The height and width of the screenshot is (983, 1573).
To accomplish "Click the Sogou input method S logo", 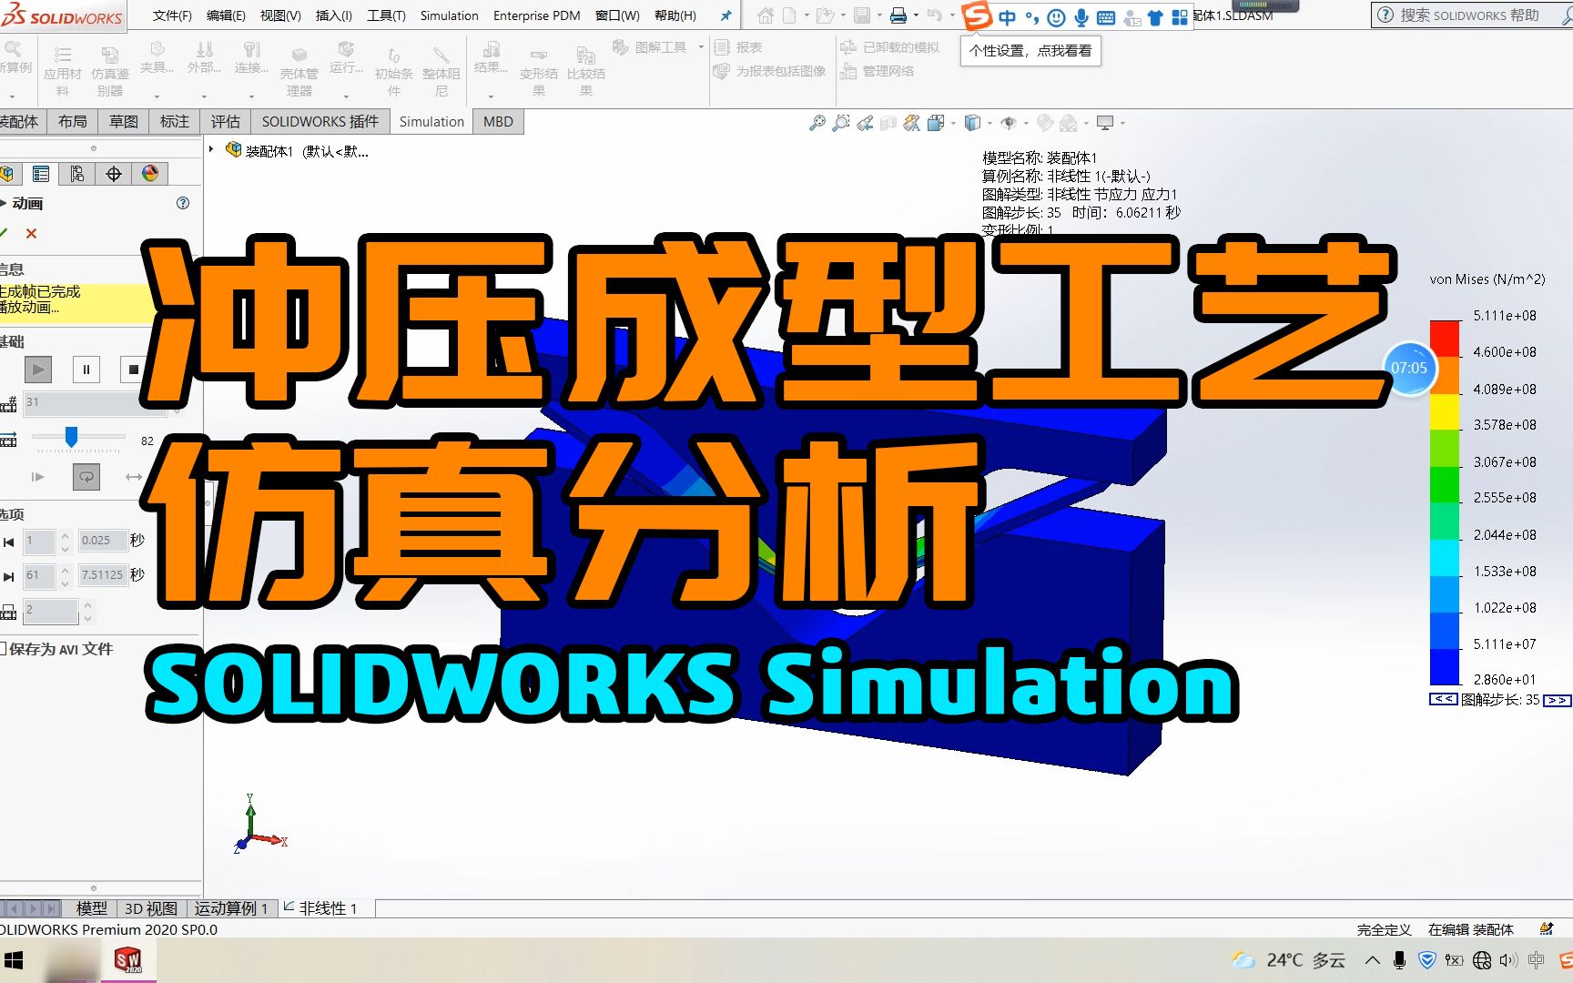I will point(977,15).
